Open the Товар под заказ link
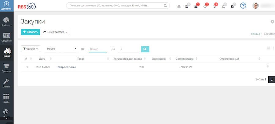 click(66, 67)
